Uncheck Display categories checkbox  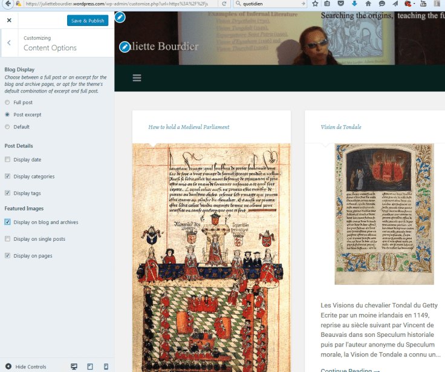coord(7,177)
